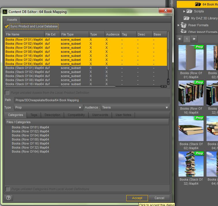This screenshot has height=206, width=218.
Task: Click the Poser Formats boxes icon
Action: tap(183, 25)
